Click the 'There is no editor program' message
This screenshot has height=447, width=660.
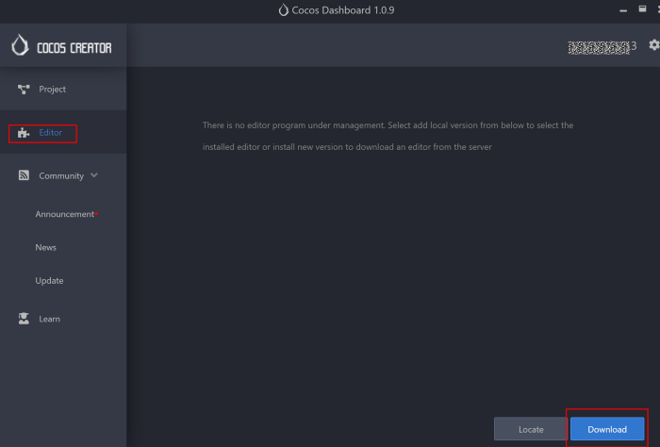(388, 136)
